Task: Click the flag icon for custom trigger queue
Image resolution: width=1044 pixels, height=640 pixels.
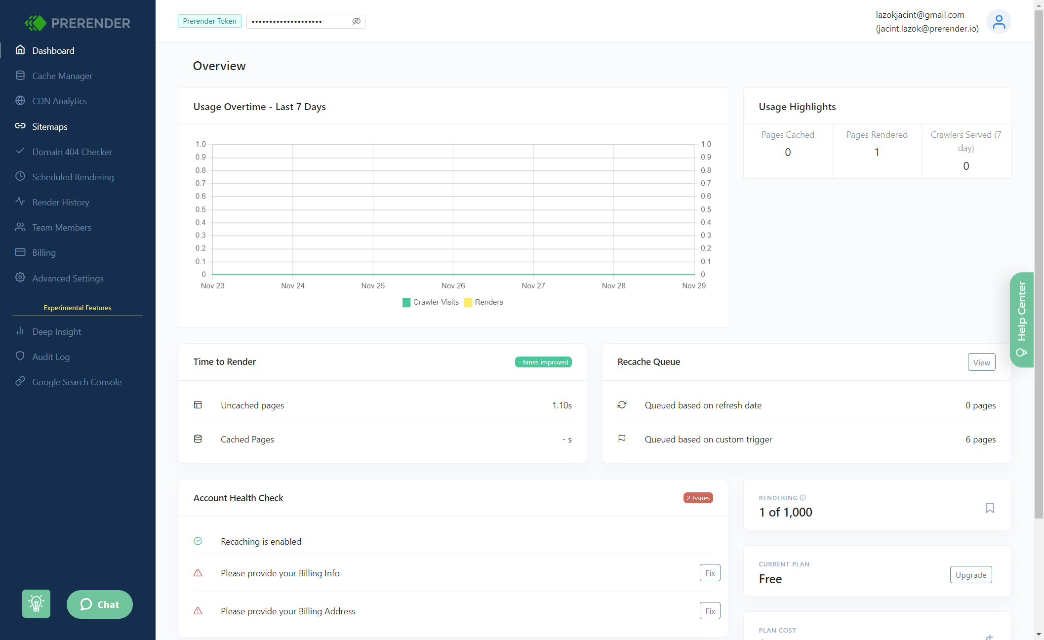Action: (x=622, y=439)
